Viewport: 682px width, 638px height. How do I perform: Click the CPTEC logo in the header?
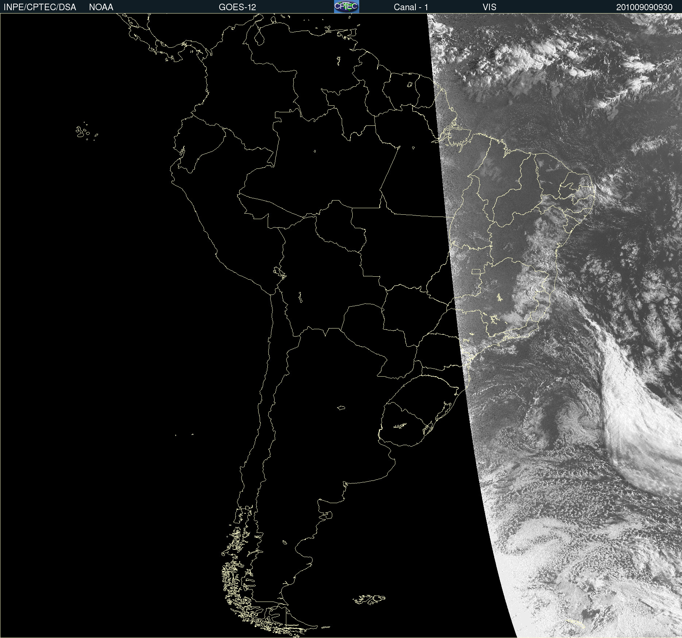(346, 7)
